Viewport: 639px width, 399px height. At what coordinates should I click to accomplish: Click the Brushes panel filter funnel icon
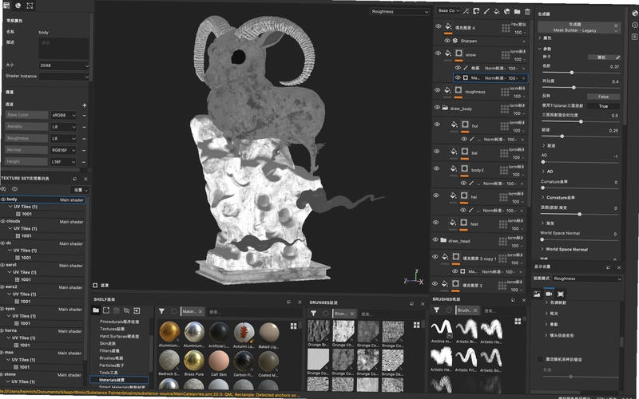tap(436, 310)
